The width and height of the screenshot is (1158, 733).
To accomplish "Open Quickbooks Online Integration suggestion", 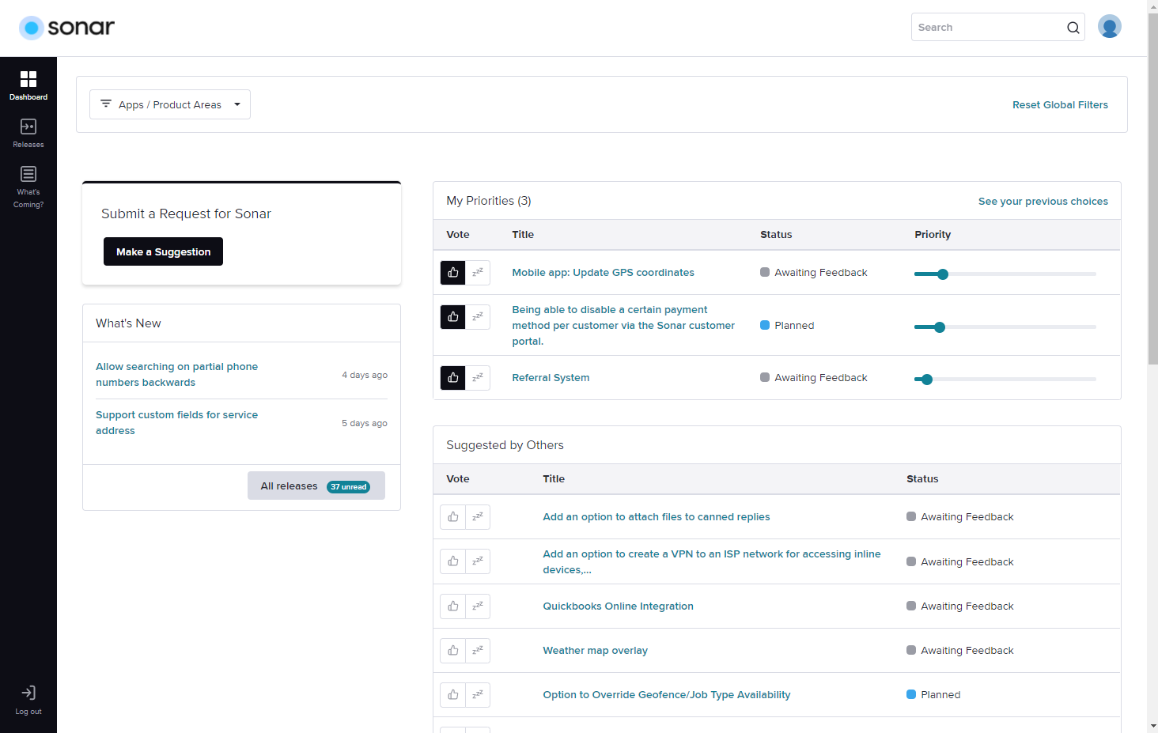I will point(618,606).
